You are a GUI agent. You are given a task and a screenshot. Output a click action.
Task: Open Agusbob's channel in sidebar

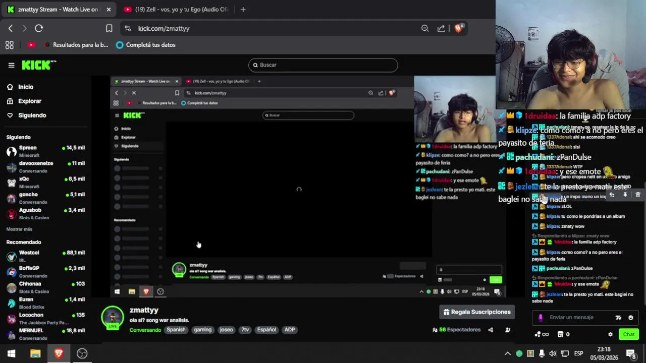45,214
